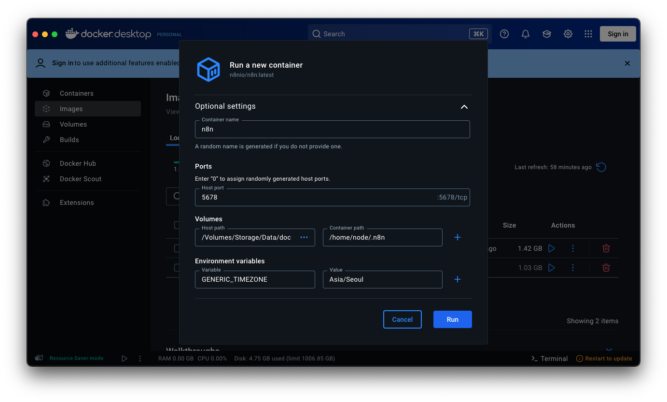Go to Volumes in sidebar
This screenshot has height=402, width=667.
[88, 124]
